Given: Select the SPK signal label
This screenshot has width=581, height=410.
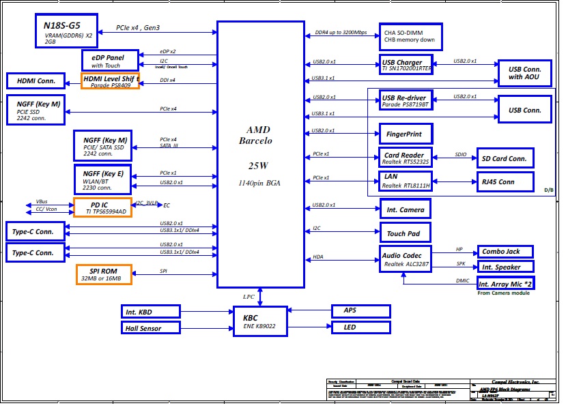Looking at the screenshot, I should (x=461, y=264).
